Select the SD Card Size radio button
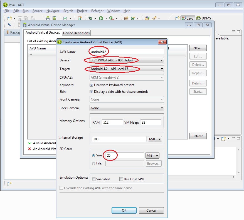This screenshot has width=244, height=220. click(93, 155)
